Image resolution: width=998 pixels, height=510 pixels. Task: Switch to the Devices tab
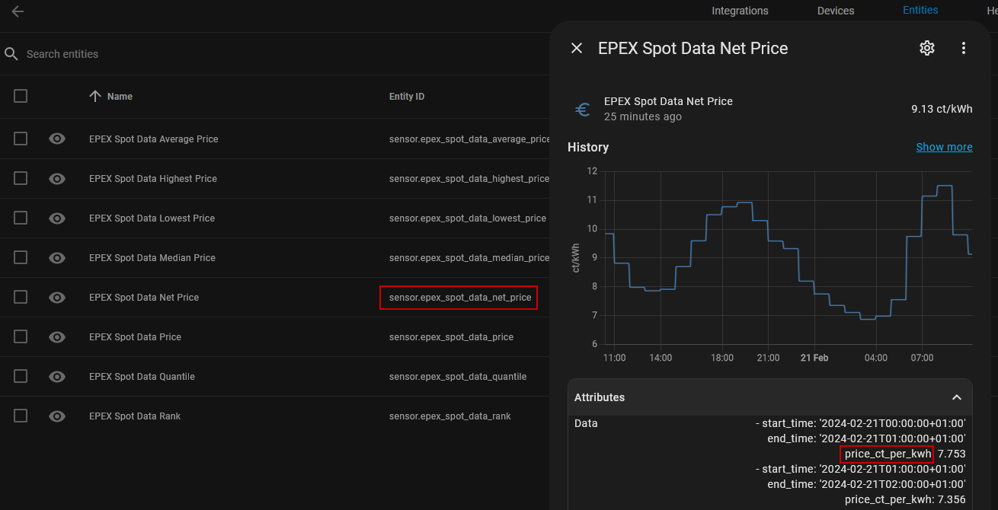tap(836, 11)
